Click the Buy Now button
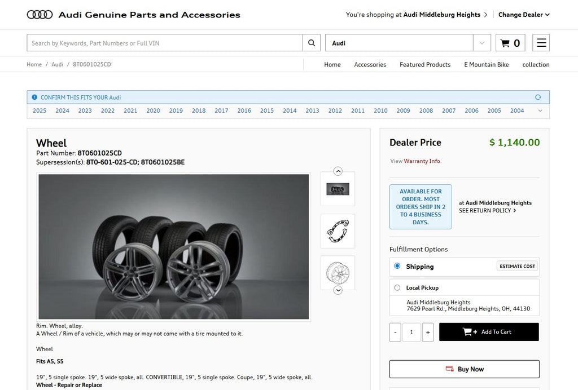The width and height of the screenshot is (578, 390). click(x=465, y=369)
